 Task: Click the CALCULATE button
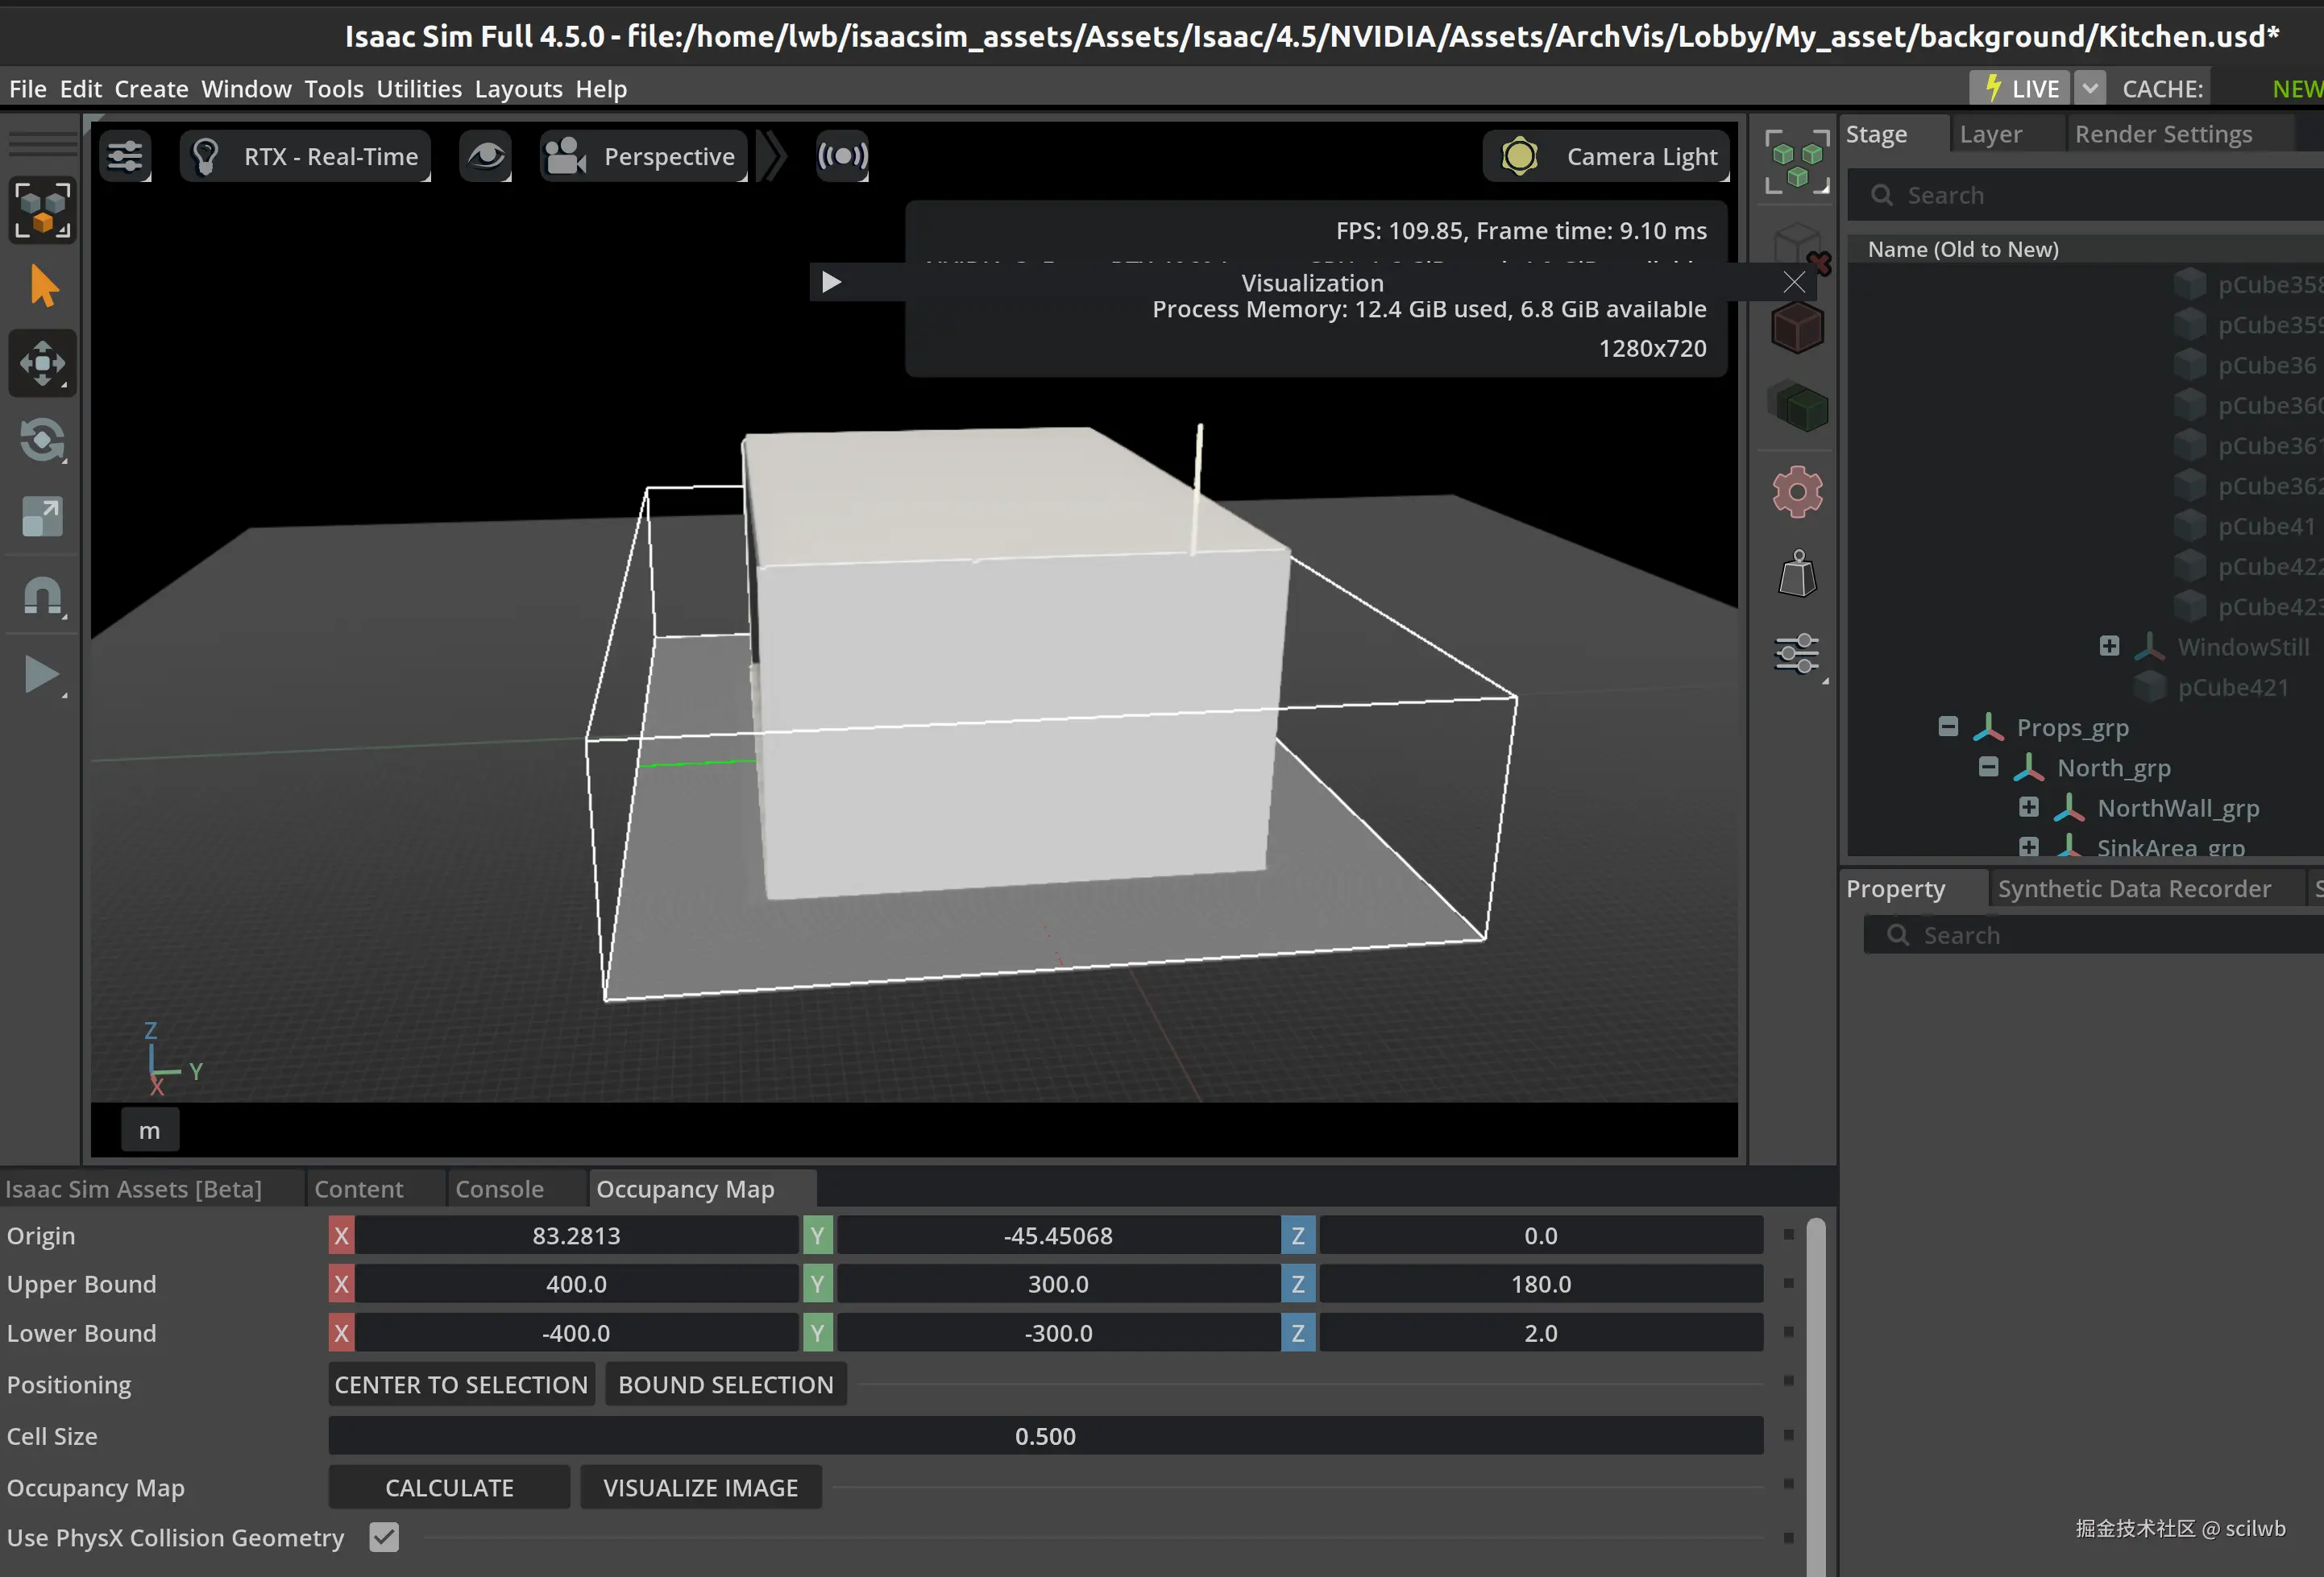tap(449, 1488)
